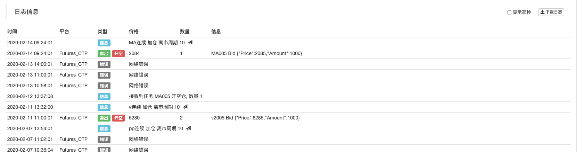Screen dimensions: 583x152
Task: Click the MA005 Bid order info text
Action: 256,53
